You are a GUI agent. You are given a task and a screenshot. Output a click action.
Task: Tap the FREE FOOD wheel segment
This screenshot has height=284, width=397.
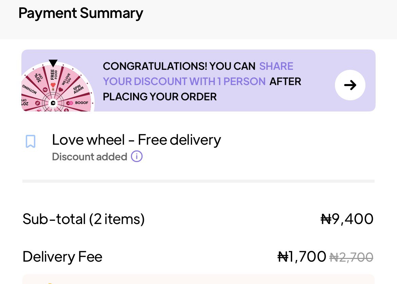(54, 76)
